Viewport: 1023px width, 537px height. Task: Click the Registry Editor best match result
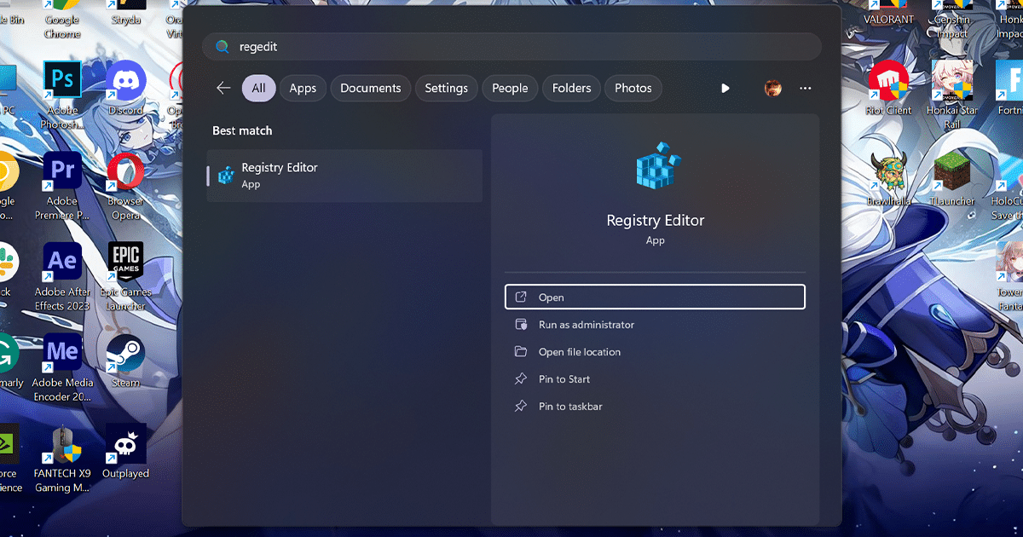[344, 176]
